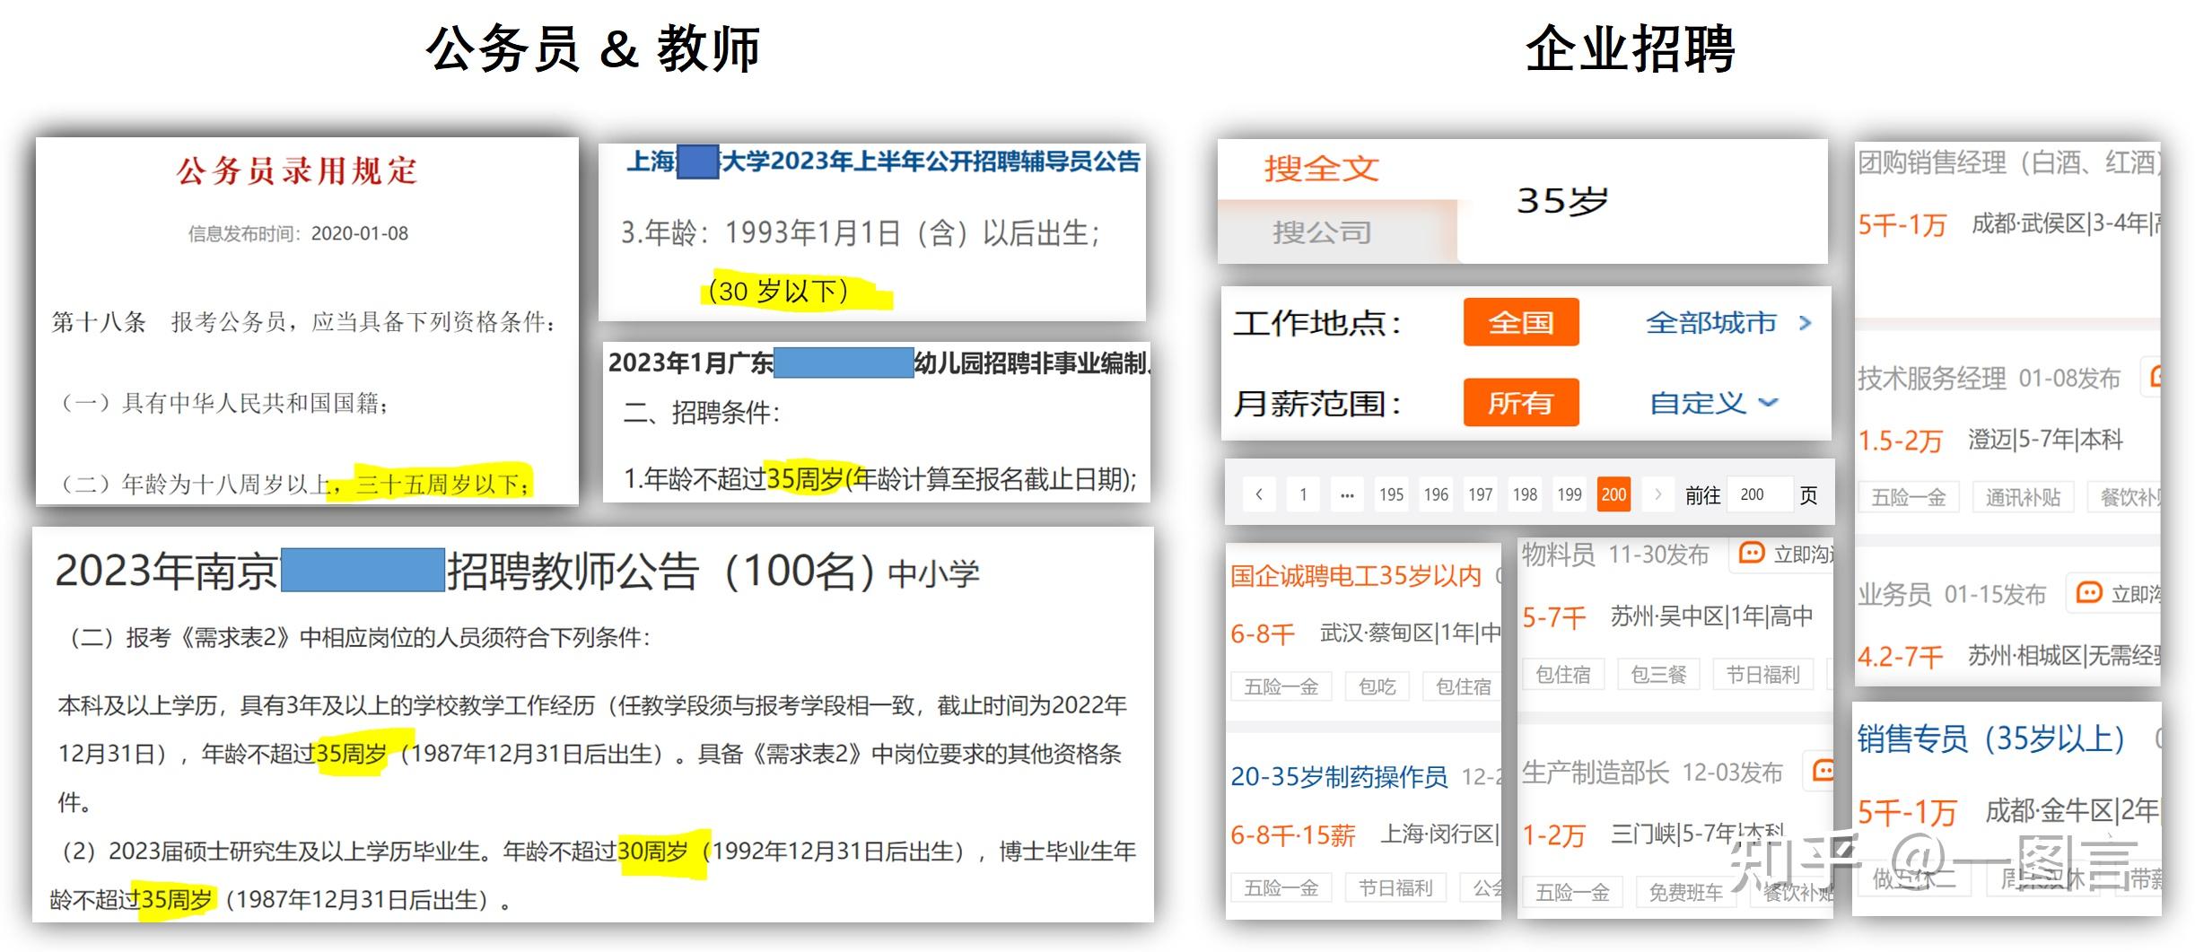Open the 20-35岁制药操作员 job listing

[x=1339, y=776]
